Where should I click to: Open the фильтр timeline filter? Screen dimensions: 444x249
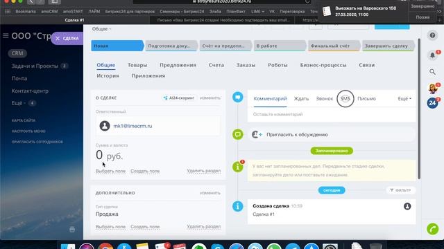click(x=400, y=190)
